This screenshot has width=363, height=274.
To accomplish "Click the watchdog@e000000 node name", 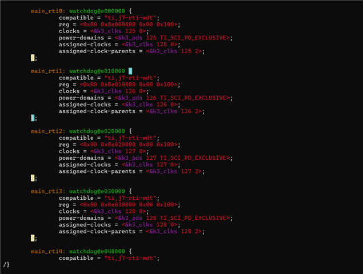I will [97, 11].
